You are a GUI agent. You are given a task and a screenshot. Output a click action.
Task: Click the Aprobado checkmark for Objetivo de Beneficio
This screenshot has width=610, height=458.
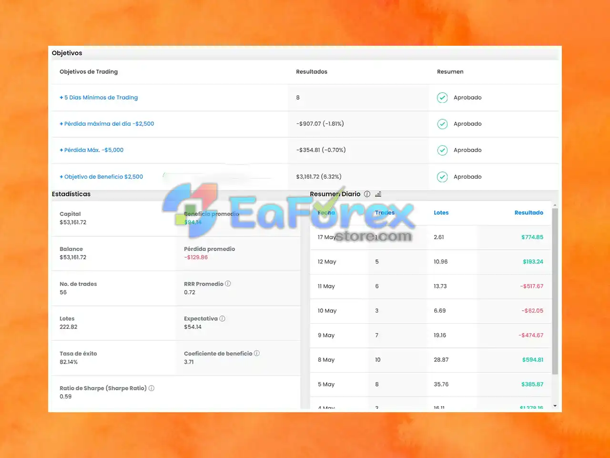pos(442,177)
